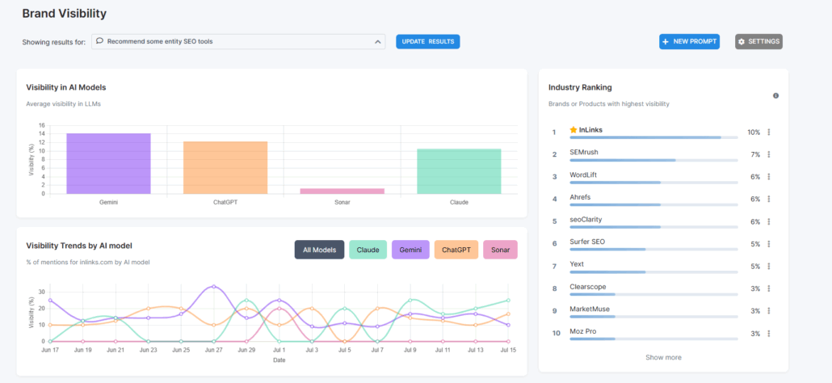Open the three-dot menu for WordLift
Viewport: 832px width, 383px height.
point(768,177)
